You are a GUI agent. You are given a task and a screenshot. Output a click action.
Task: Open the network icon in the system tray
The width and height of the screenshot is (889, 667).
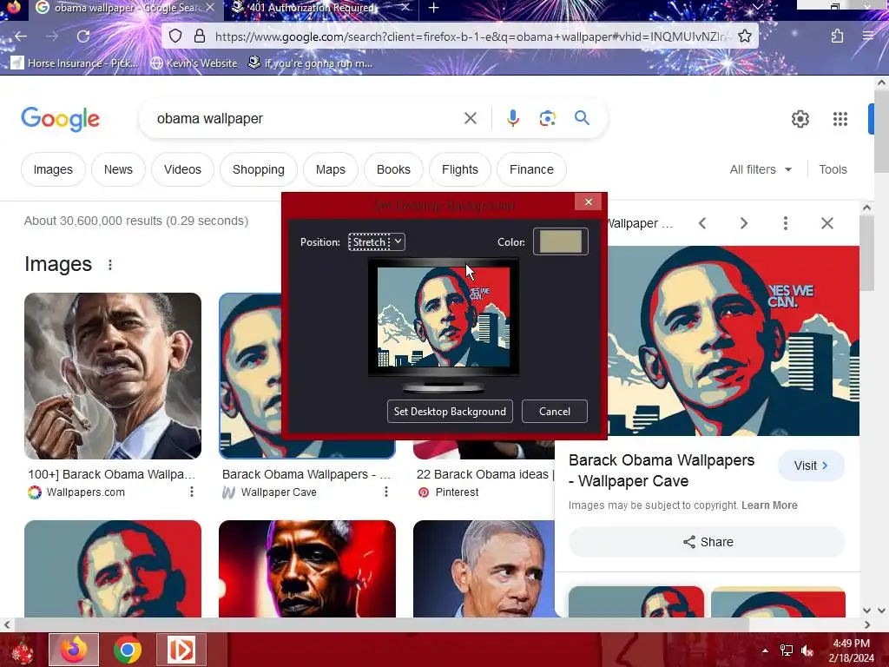pos(787,650)
